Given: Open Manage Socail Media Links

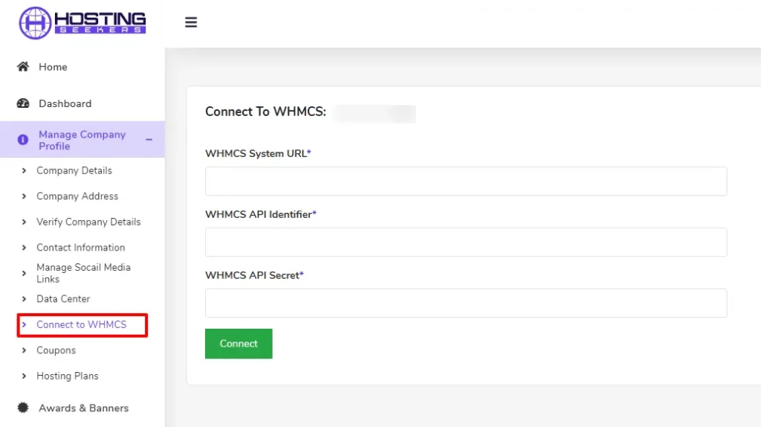Looking at the screenshot, I should (x=83, y=274).
